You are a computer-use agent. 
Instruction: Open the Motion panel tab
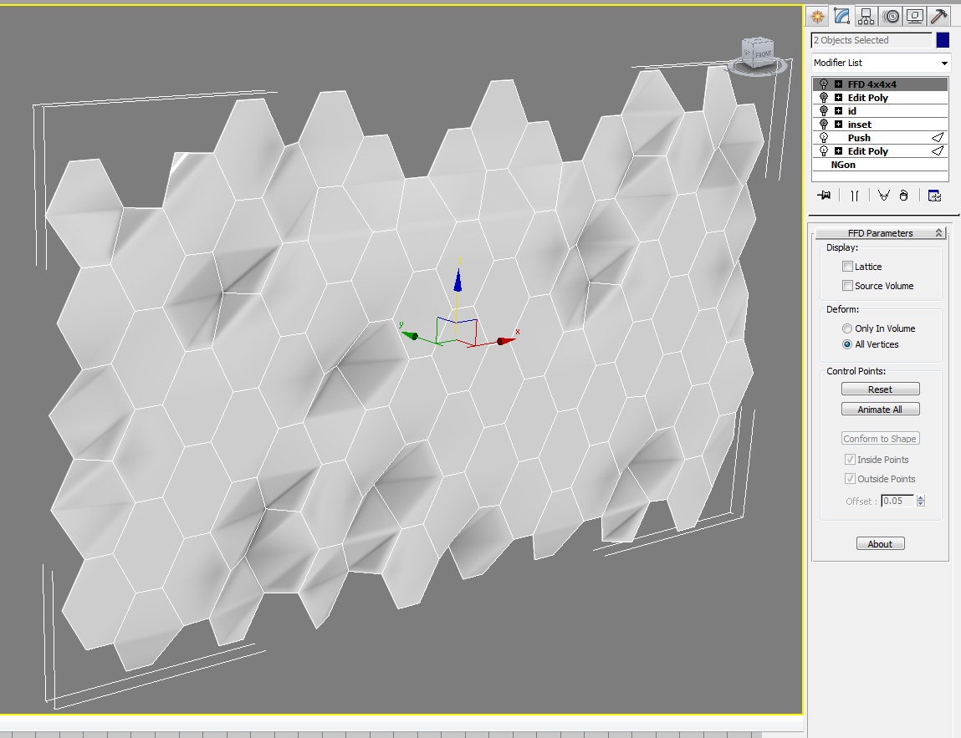(x=891, y=17)
